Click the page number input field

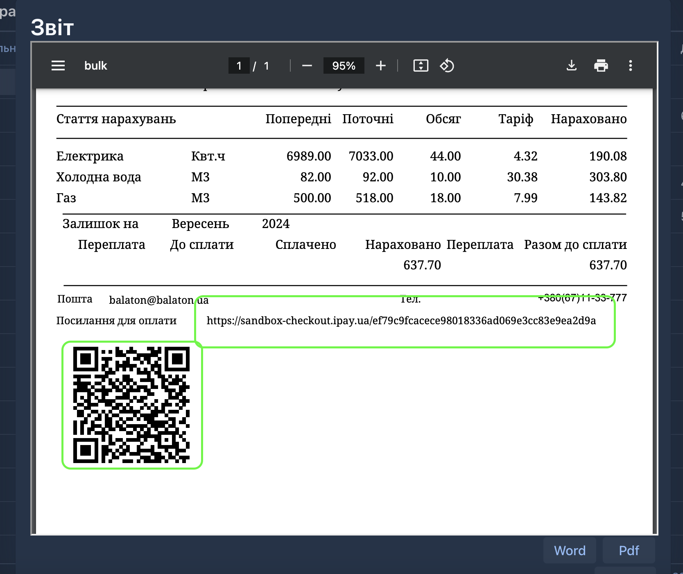click(x=239, y=66)
